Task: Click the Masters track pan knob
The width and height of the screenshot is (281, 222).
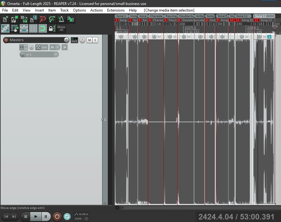Action: [82, 40]
